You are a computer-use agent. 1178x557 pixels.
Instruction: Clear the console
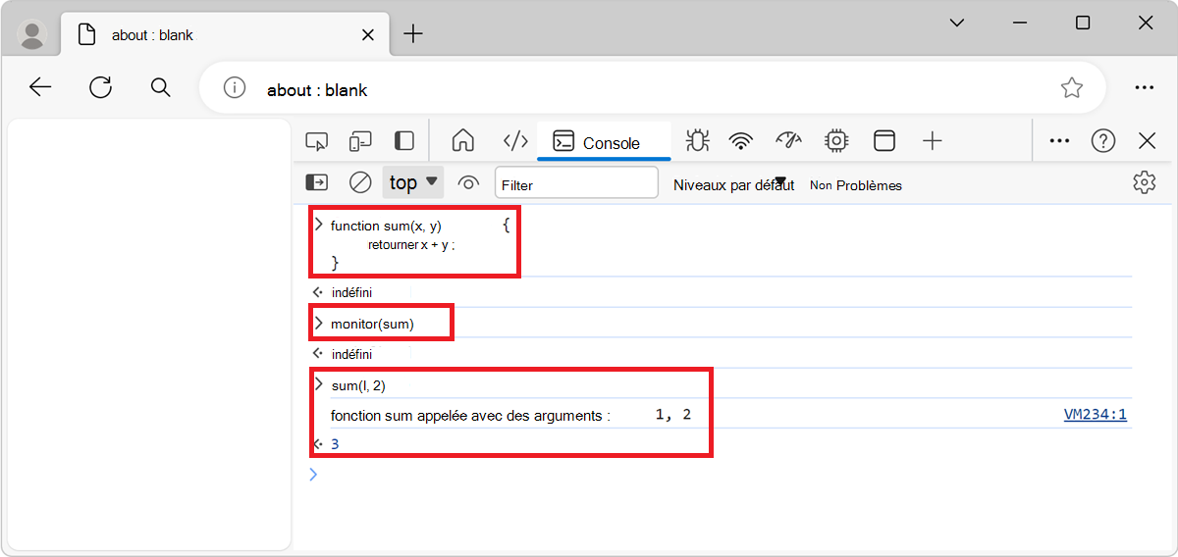point(360,182)
